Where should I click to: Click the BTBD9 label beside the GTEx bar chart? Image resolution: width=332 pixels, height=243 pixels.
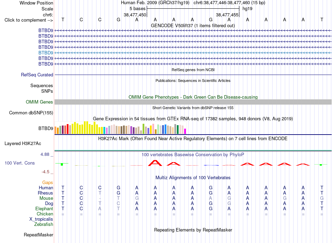(x=46, y=129)
